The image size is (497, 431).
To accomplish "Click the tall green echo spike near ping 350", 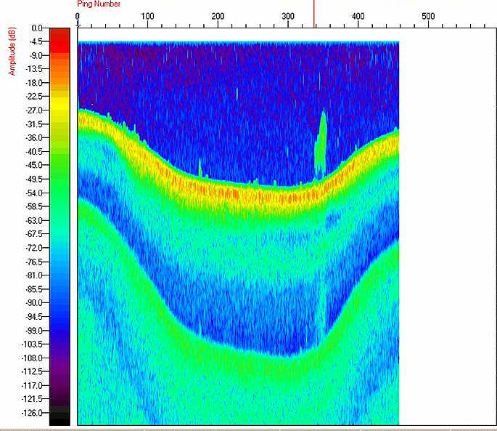I will click(322, 142).
